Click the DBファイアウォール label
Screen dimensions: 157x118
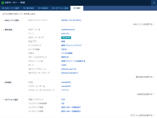[x=37, y=69]
